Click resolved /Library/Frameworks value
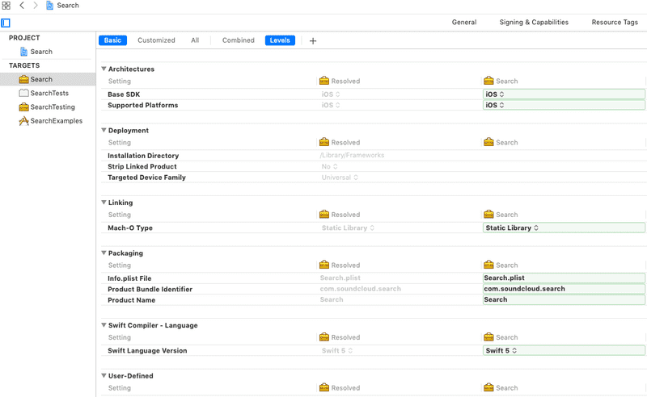 352,155
